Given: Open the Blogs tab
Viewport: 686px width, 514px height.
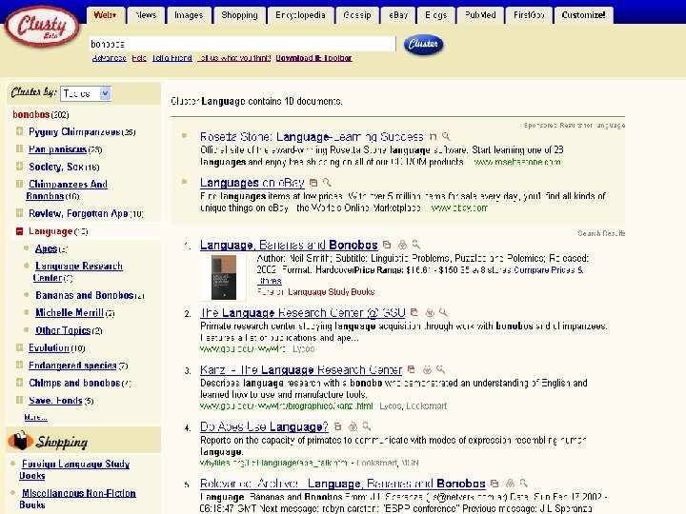Looking at the screenshot, I should (435, 15).
